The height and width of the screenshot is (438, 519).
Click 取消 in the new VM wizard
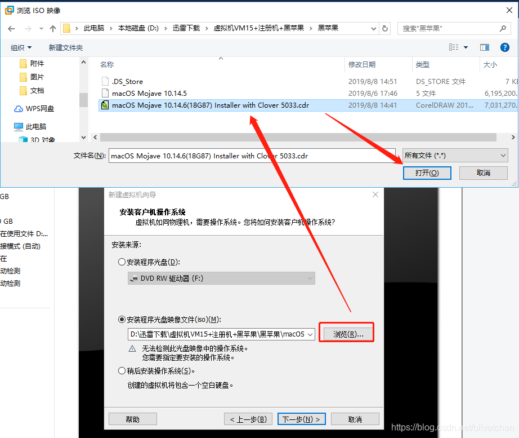[355, 419]
